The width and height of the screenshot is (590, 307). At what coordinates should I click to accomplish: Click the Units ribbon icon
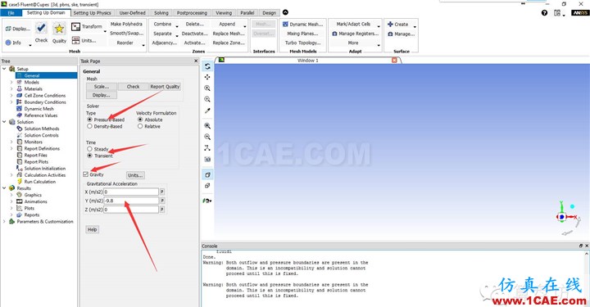[75, 40]
